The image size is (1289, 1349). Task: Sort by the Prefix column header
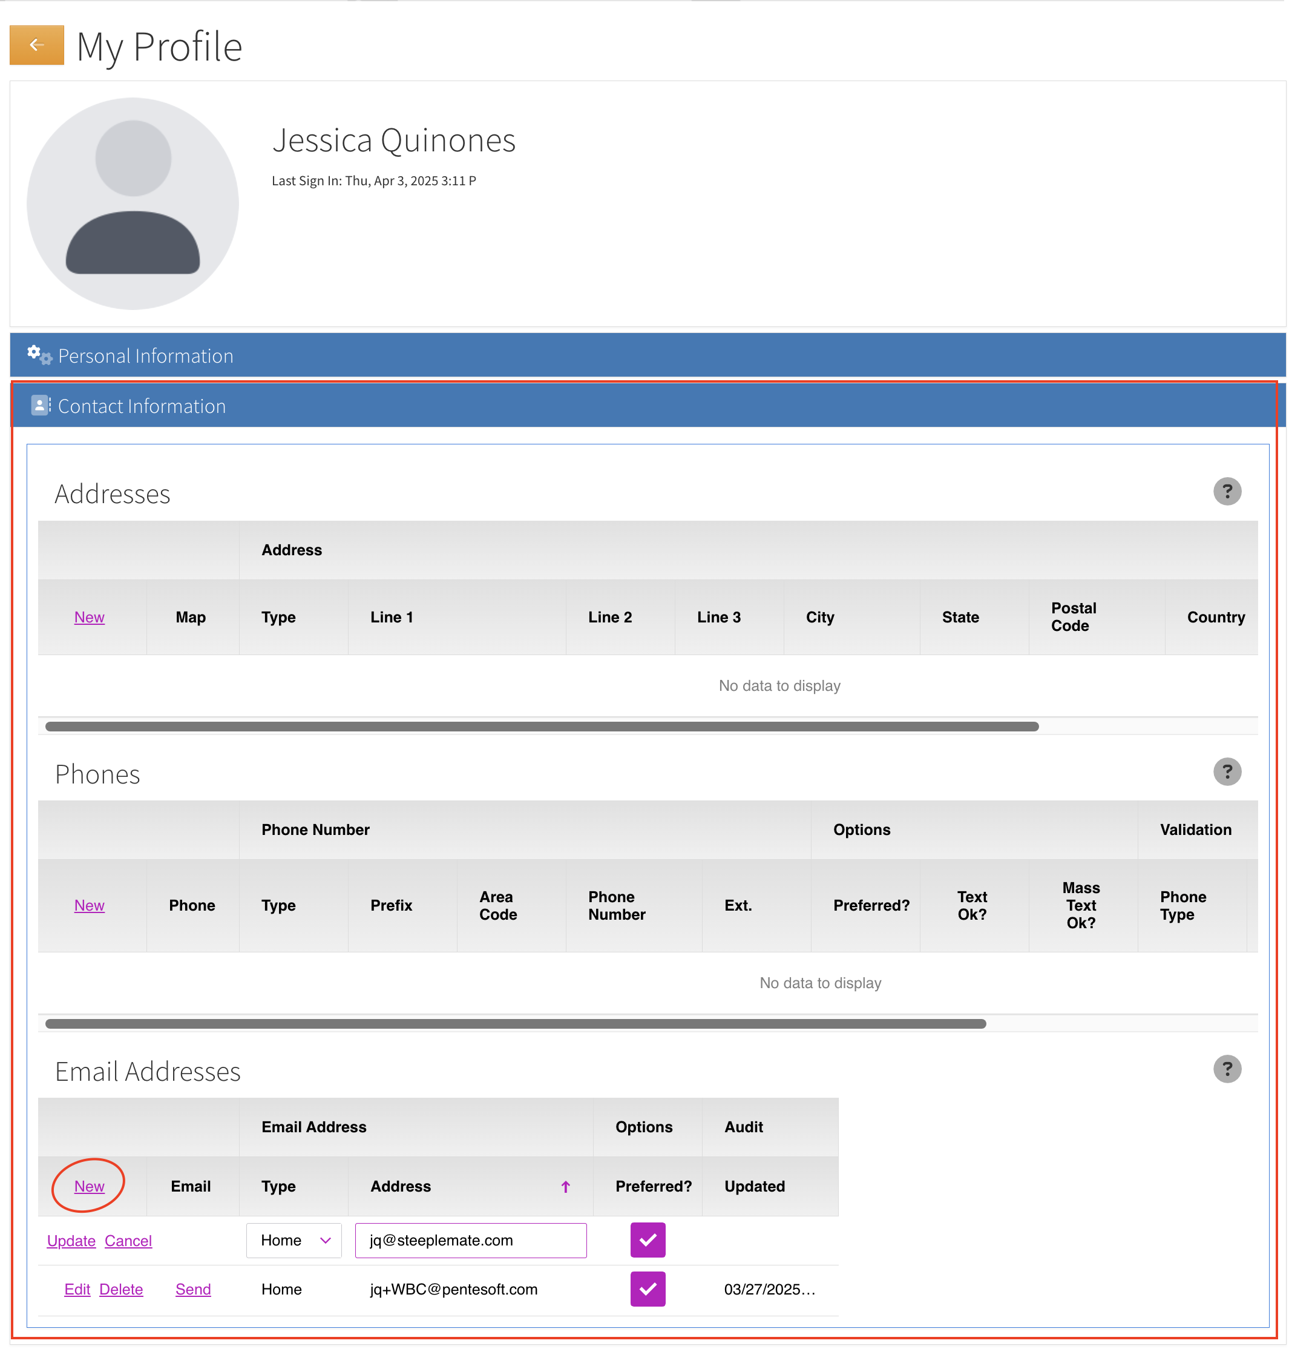pos(402,906)
